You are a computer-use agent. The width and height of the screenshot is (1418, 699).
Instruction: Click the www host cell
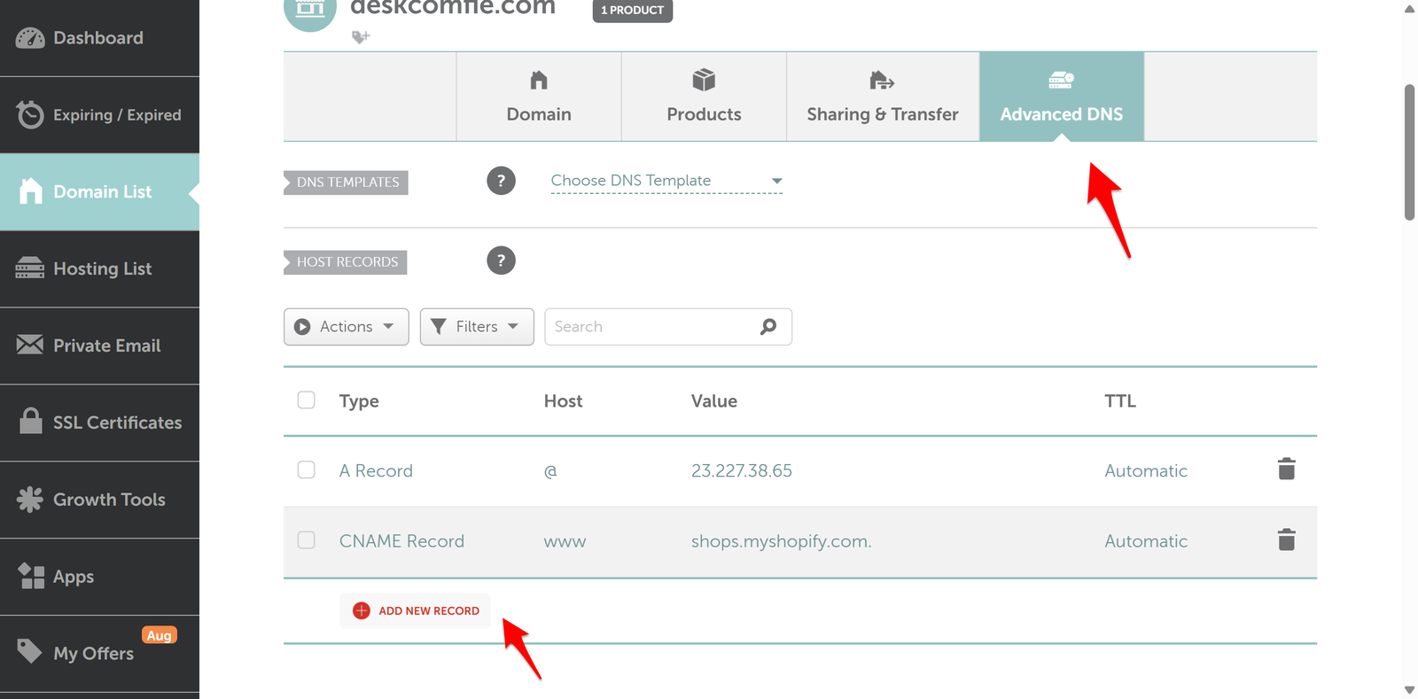[565, 541]
